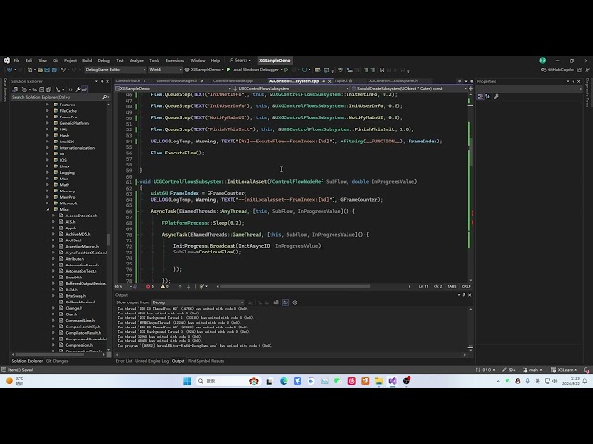Open the solution configuration DebugGame Editor dropdown

[115, 70]
